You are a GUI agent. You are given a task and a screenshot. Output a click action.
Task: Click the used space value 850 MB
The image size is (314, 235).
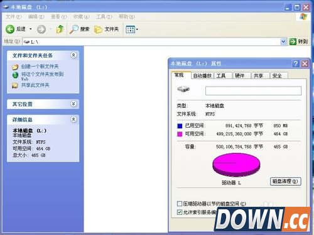click(x=281, y=126)
